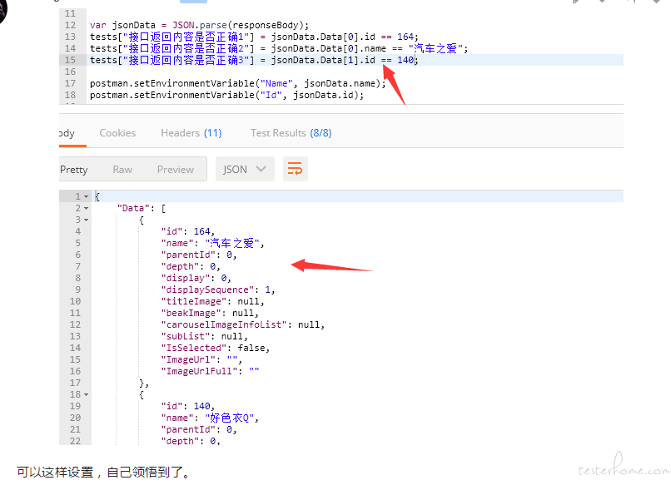Click script line 13 checking id == 164
The width and height of the screenshot is (671, 485).
(x=254, y=37)
